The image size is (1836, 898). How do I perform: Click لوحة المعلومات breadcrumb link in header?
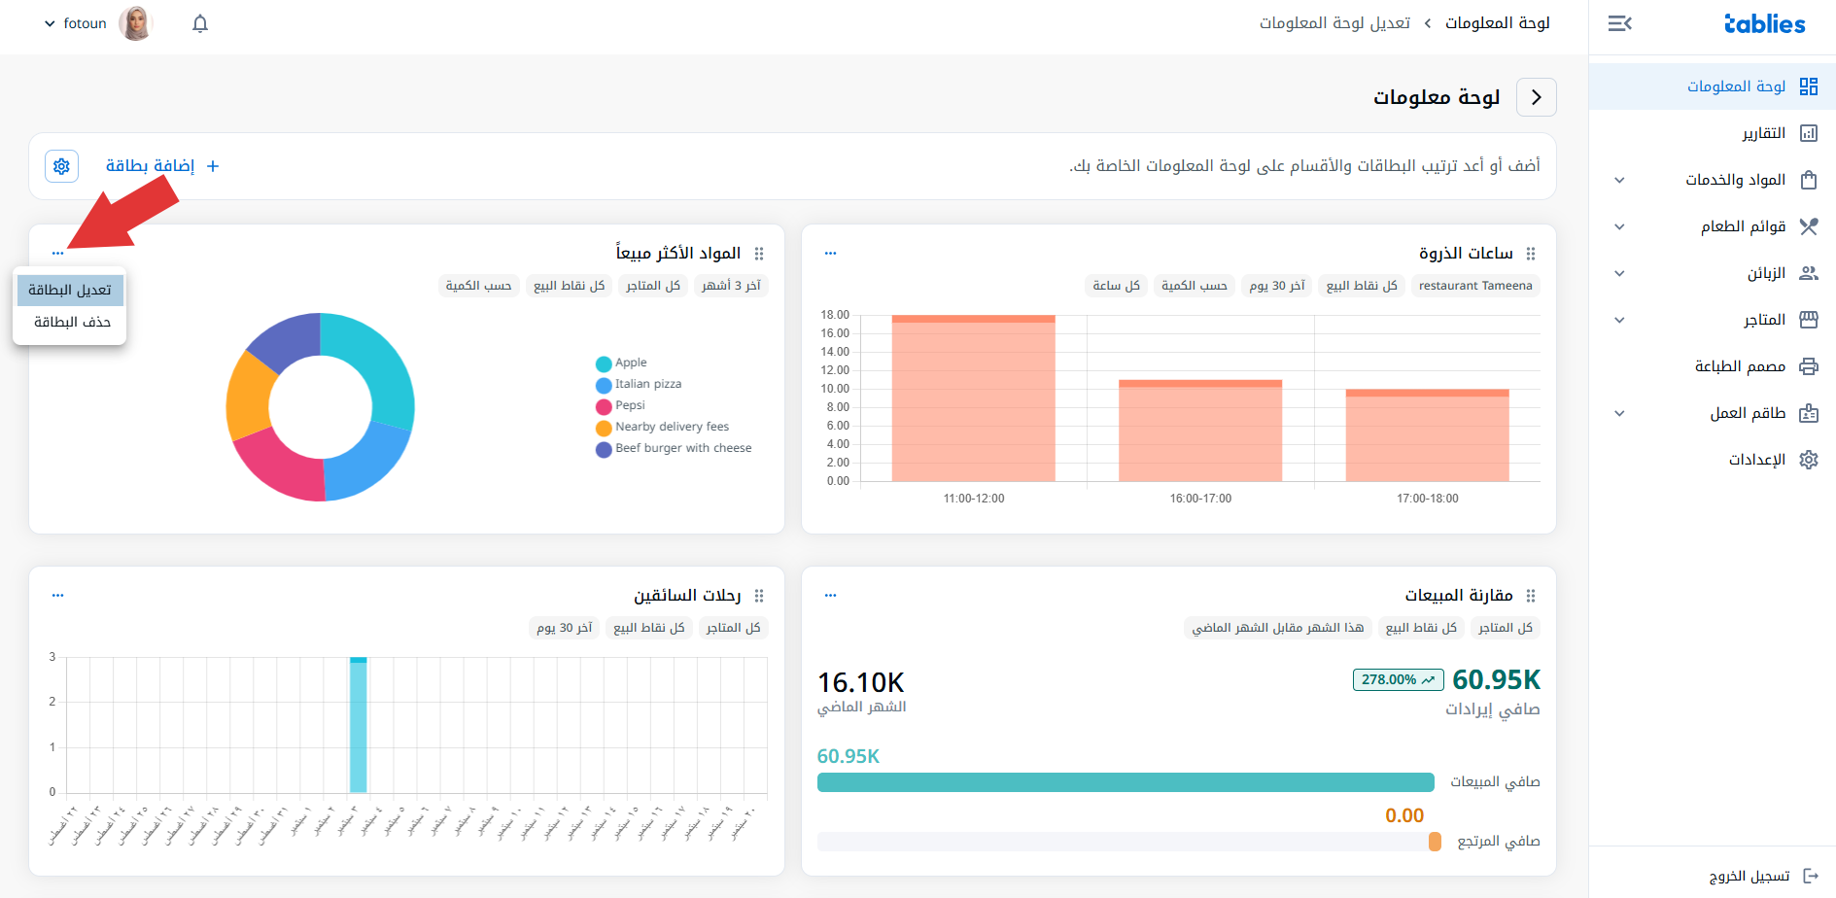(1497, 23)
